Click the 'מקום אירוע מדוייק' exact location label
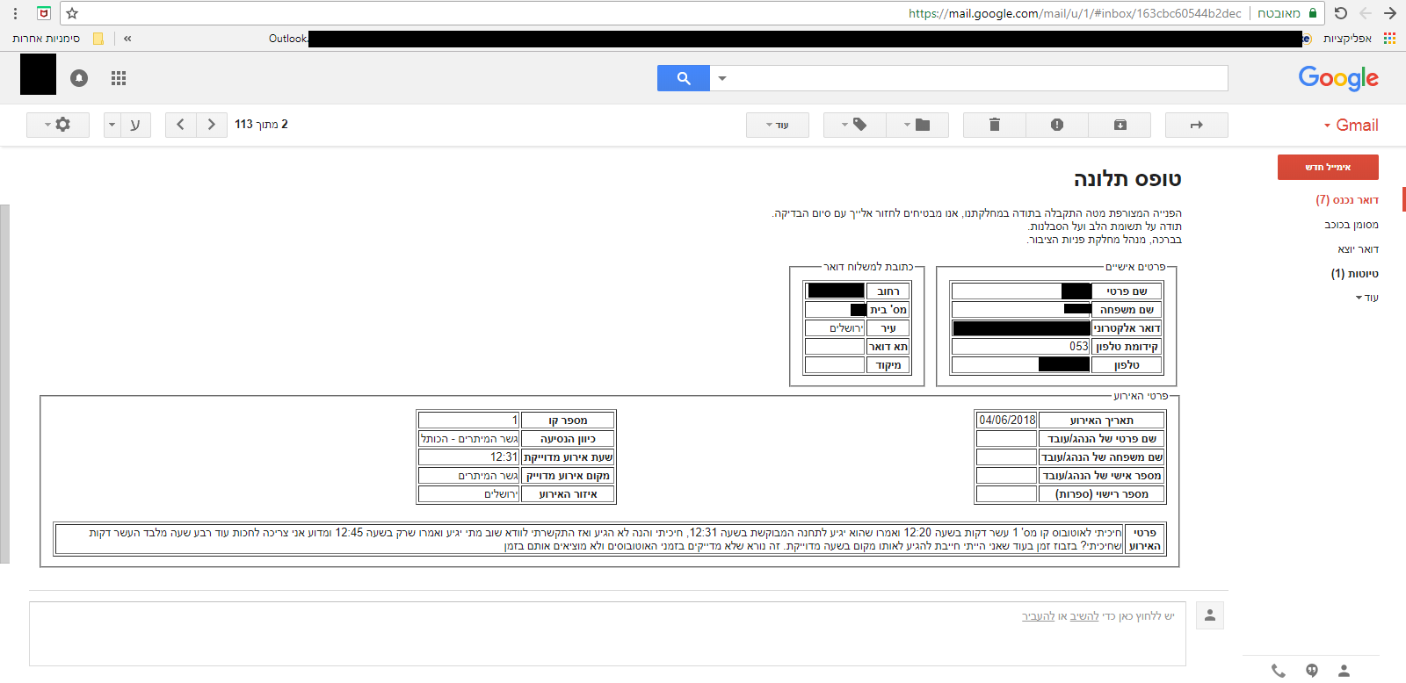The height and width of the screenshot is (683, 1406). point(568,476)
